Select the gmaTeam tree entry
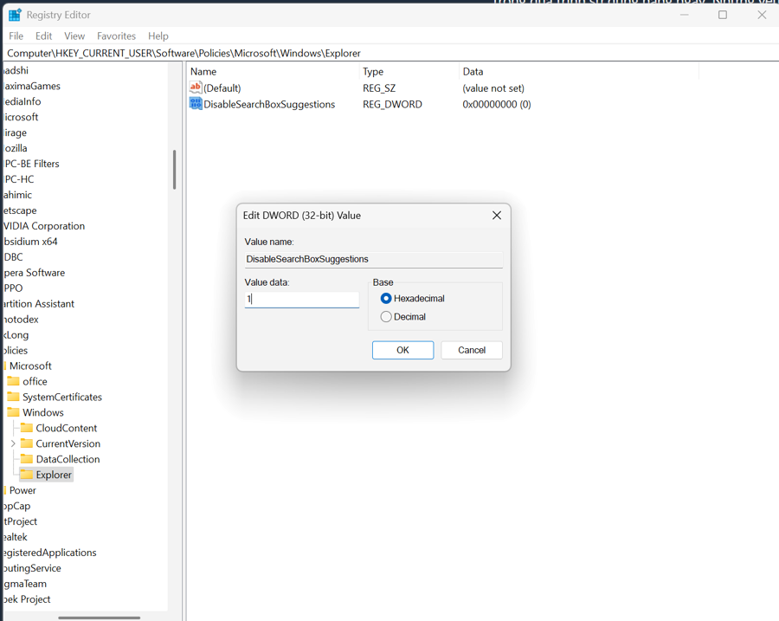Screen dimensions: 779x621 click(x=25, y=584)
